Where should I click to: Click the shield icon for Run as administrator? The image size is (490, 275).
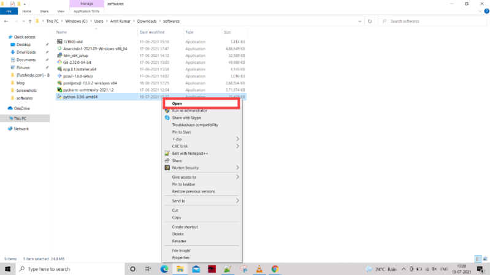point(167,110)
